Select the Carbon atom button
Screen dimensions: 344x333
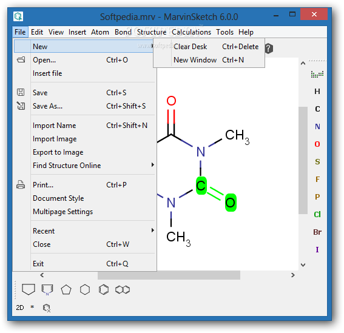coord(317,109)
